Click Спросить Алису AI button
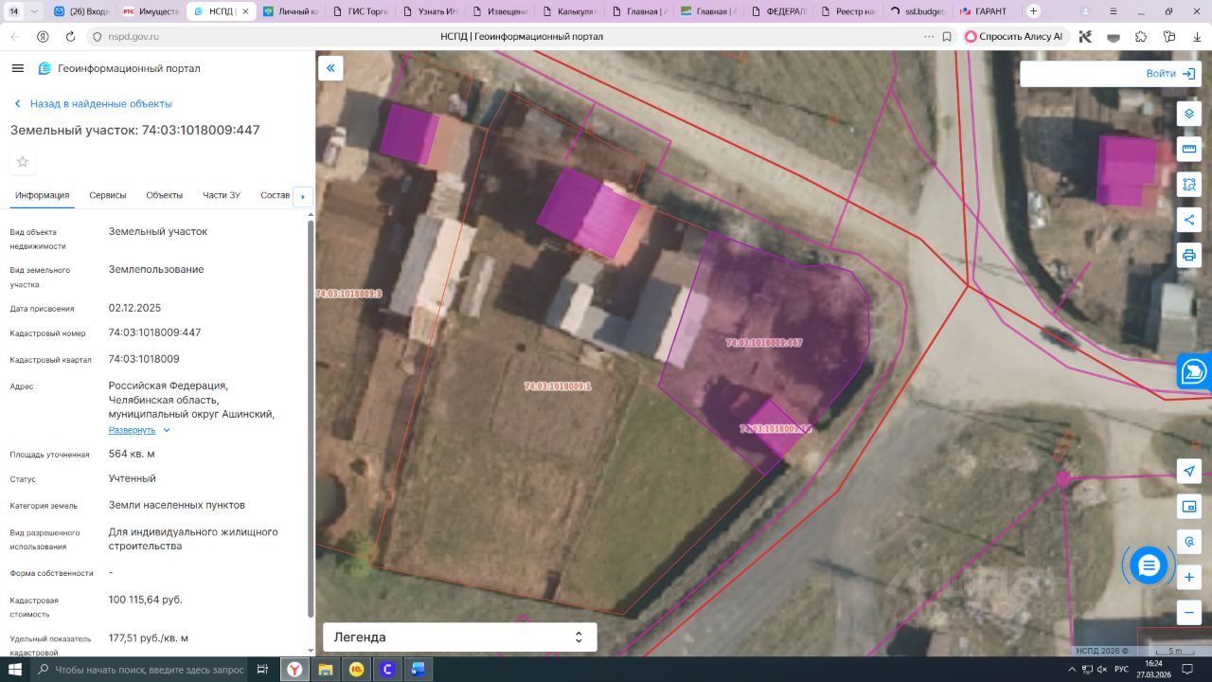The height and width of the screenshot is (682, 1212). [x=1014, y=37]
